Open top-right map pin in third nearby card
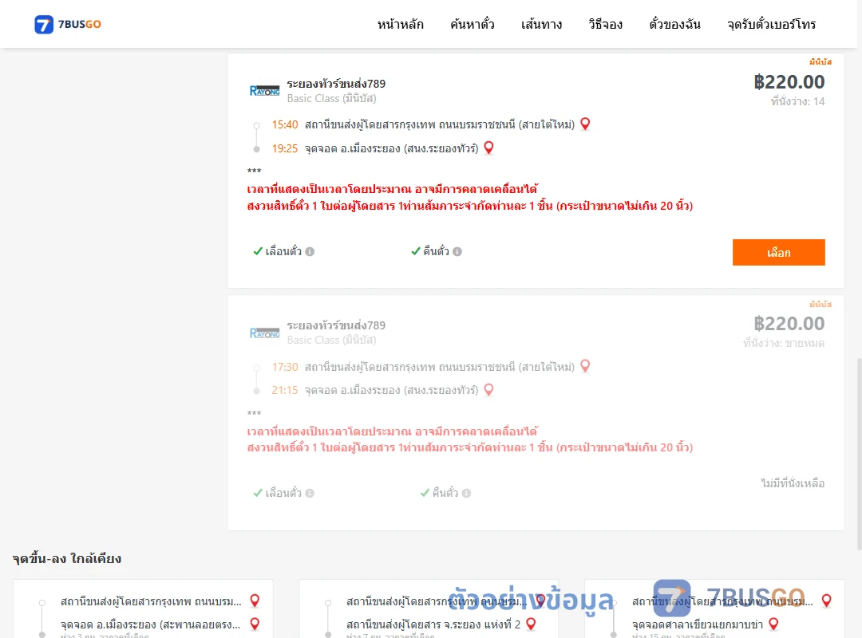Image resolution: width=862 pixels, height=638 pixels. click(826, 601)
